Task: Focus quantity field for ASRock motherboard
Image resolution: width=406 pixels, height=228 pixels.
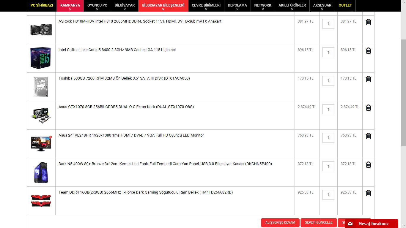Action: 328,24
